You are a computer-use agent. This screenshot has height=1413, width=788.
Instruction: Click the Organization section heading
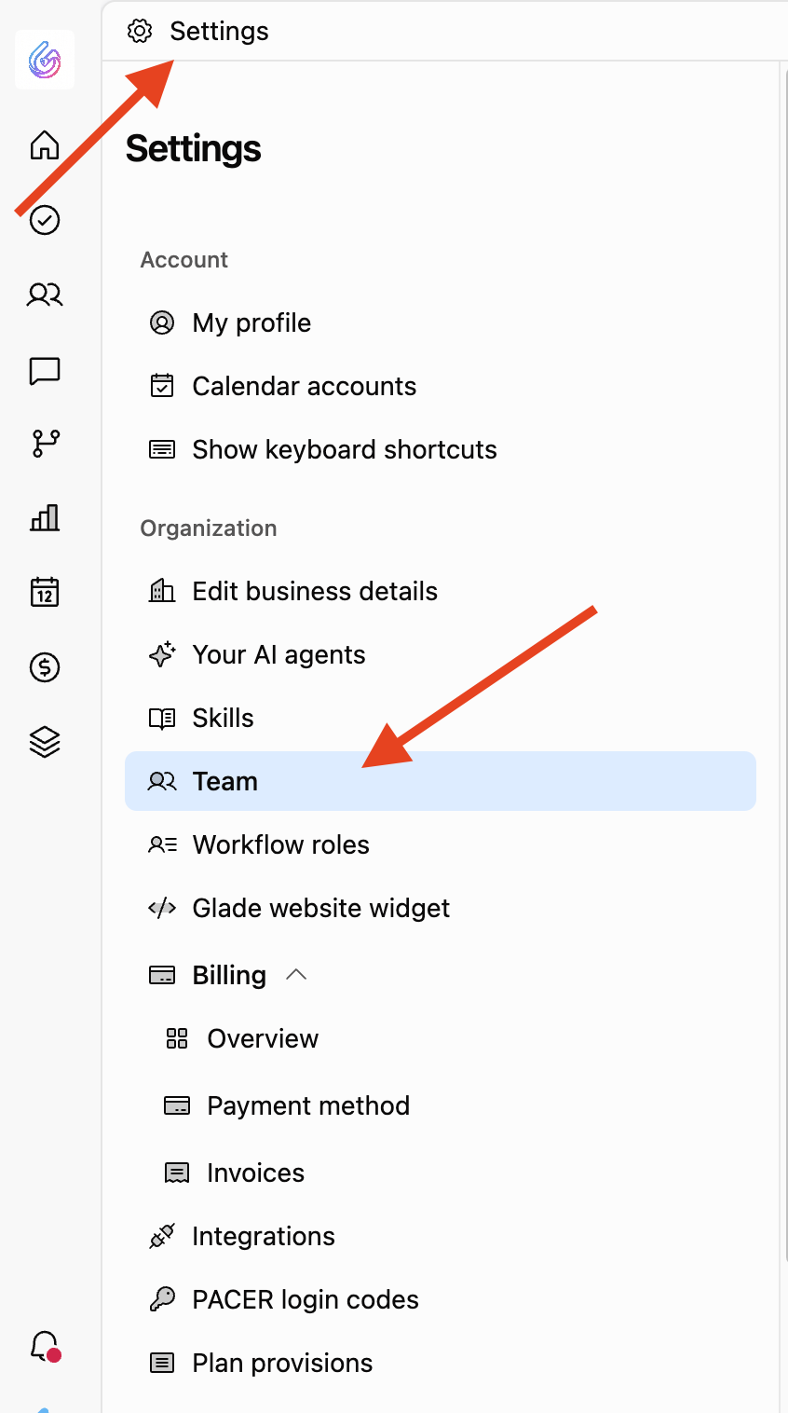[209, 528]
